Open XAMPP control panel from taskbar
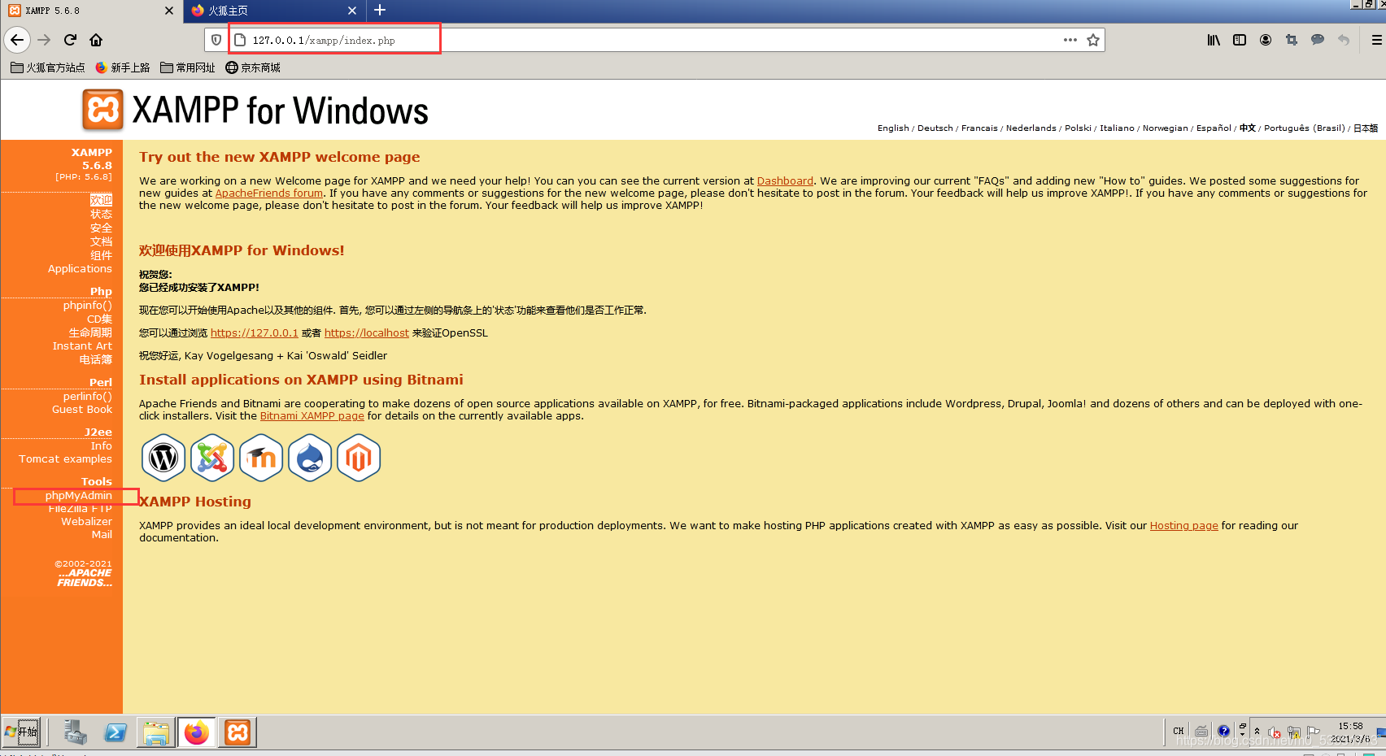The width and height of the screenshot is (1386, 756). click(238, 732)
